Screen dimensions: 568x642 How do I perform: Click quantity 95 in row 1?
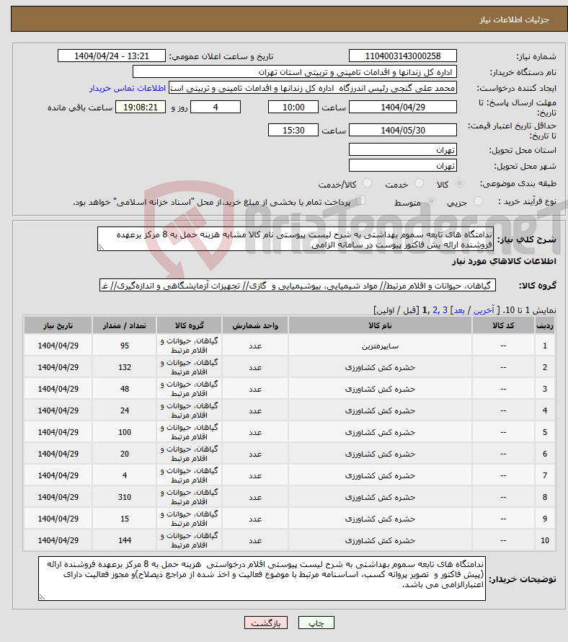click(125, 346)
